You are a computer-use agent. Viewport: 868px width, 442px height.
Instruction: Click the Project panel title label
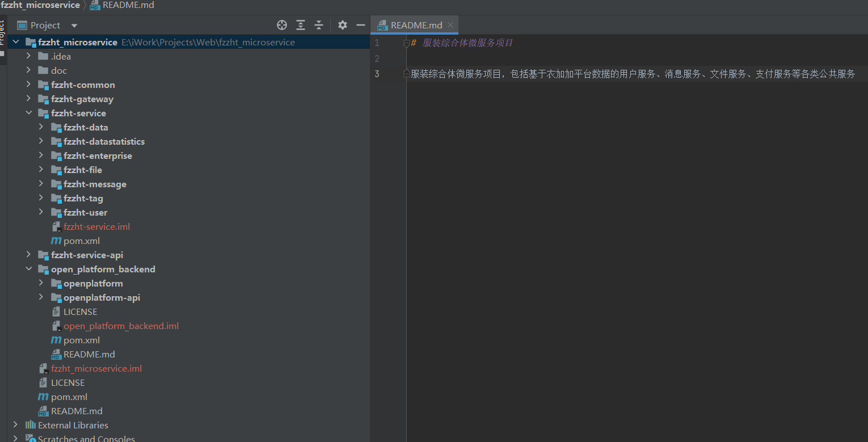[45, 25]
